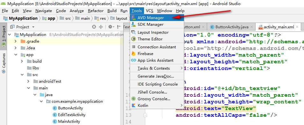The image size is (304, 125).
Task: Expand Kotlin submenu
Action: tap(157, 106)
